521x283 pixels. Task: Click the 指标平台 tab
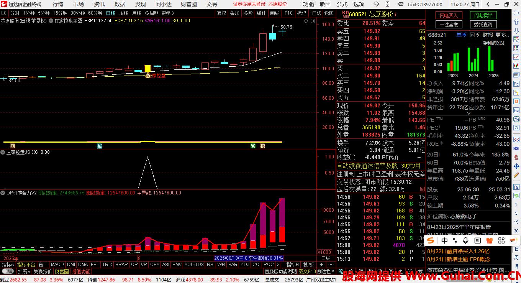point(26,265)
